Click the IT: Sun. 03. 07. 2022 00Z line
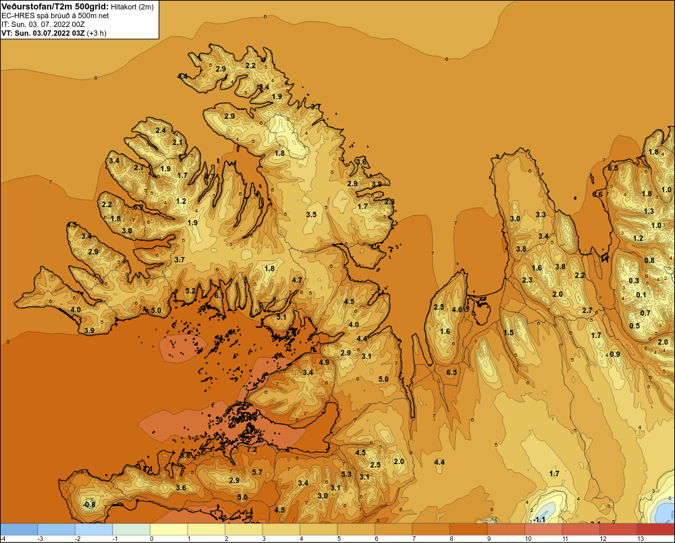675x543 pixels. [x=43, y=24]
